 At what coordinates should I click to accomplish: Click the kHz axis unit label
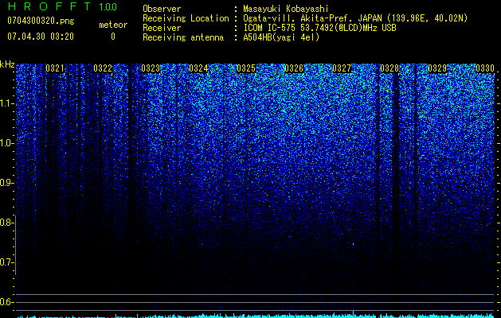click(7, 64)
